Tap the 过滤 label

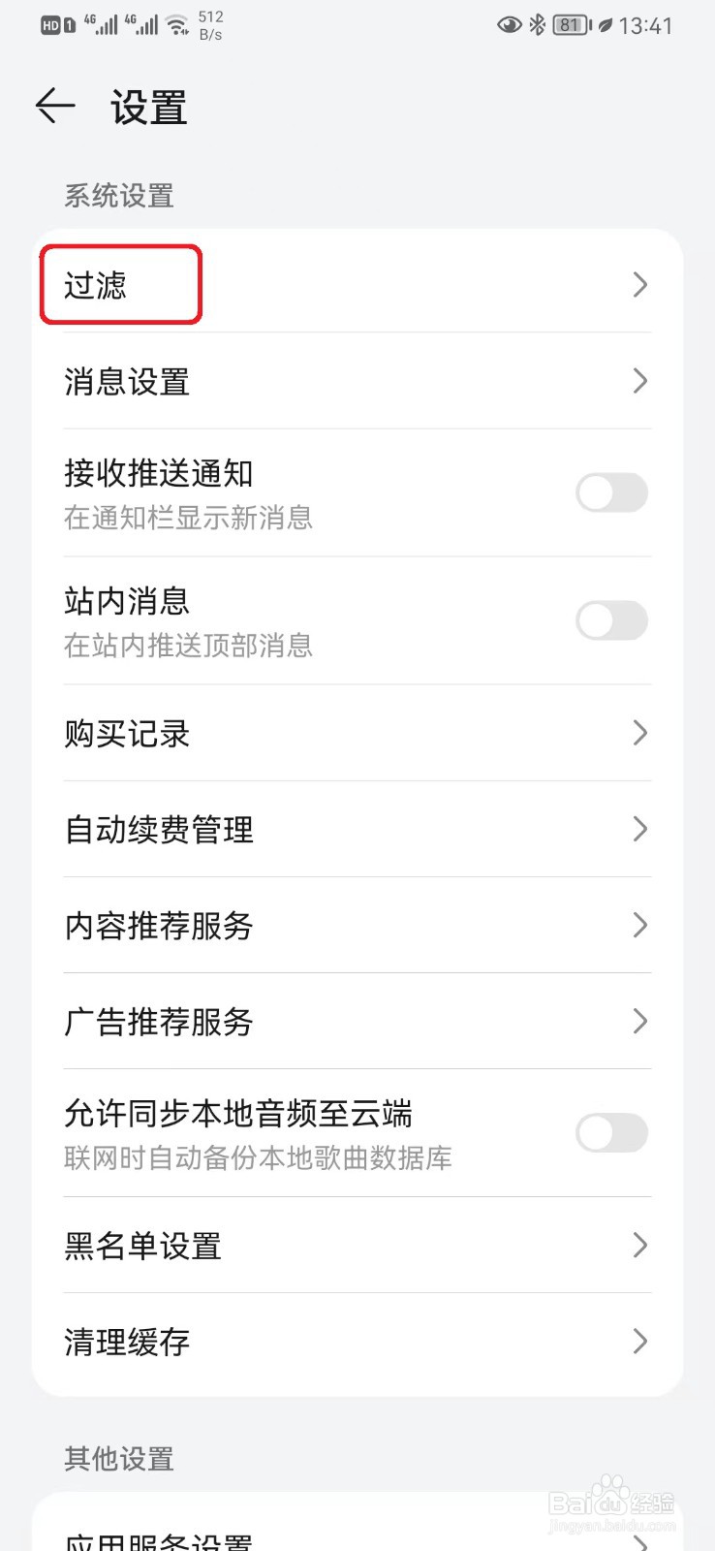[95, 285]
